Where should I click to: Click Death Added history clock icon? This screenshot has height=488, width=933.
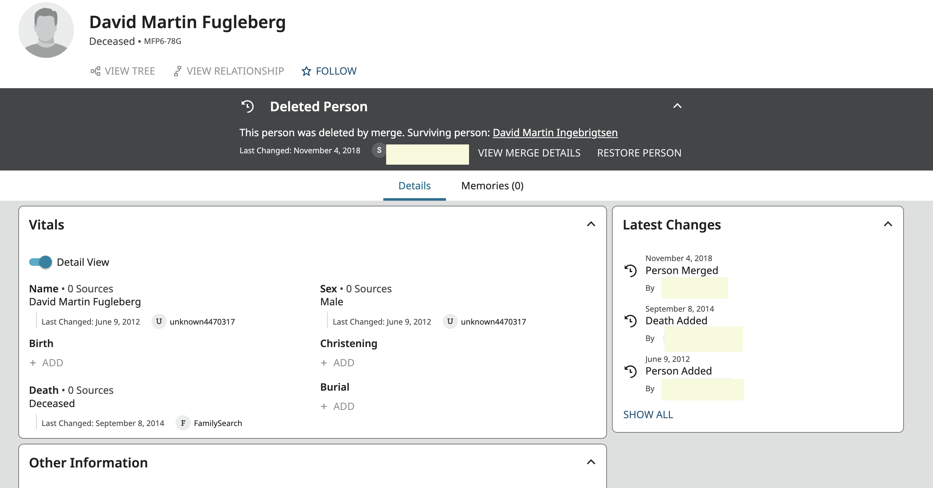tap(631, 321)
